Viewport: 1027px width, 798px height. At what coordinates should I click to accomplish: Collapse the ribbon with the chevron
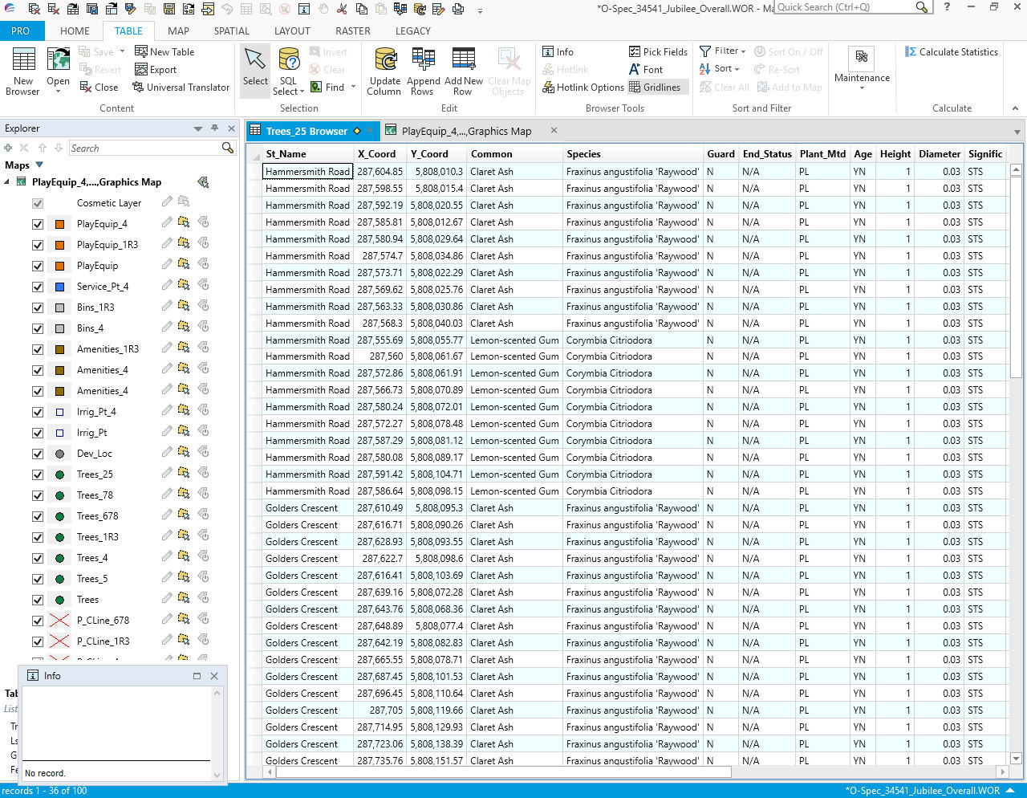click(x=1015, y=108)
